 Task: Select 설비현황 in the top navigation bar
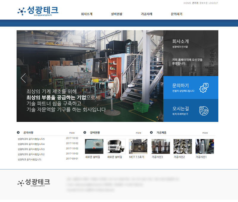click(x=116, y=14)
